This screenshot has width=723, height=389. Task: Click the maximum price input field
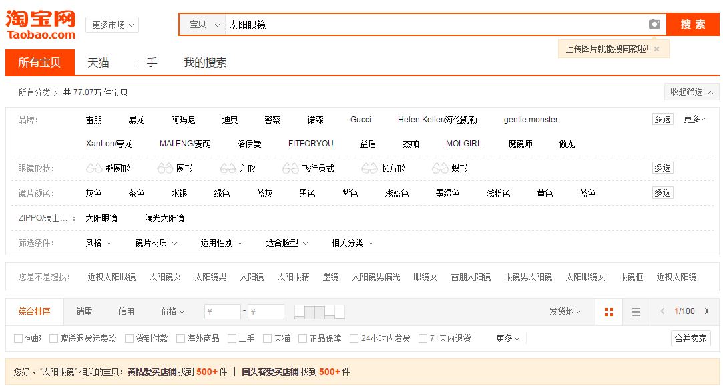(x=266, y=312)
